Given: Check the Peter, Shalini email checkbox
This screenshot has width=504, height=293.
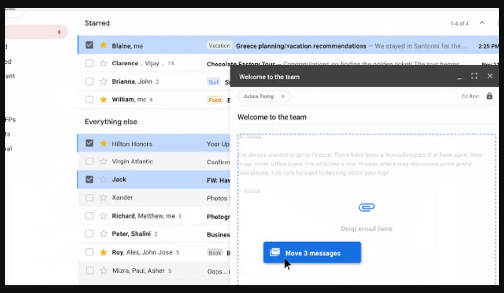Looking at the screenshot, I should coord(89,234).
